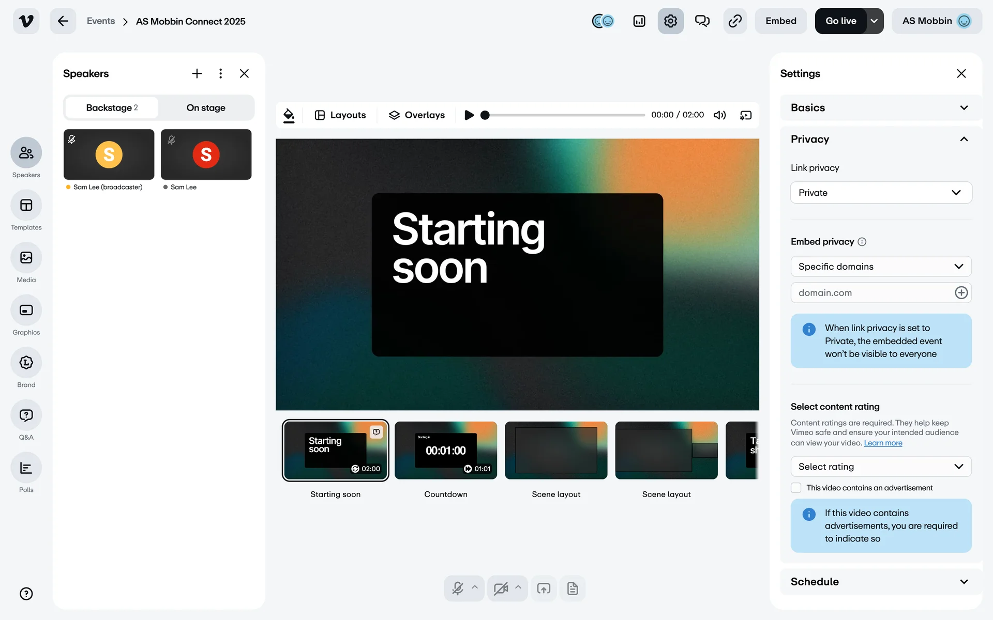993x620 pixels.
Task: Click the background fill bucket icon
Action: coord(289,115)
